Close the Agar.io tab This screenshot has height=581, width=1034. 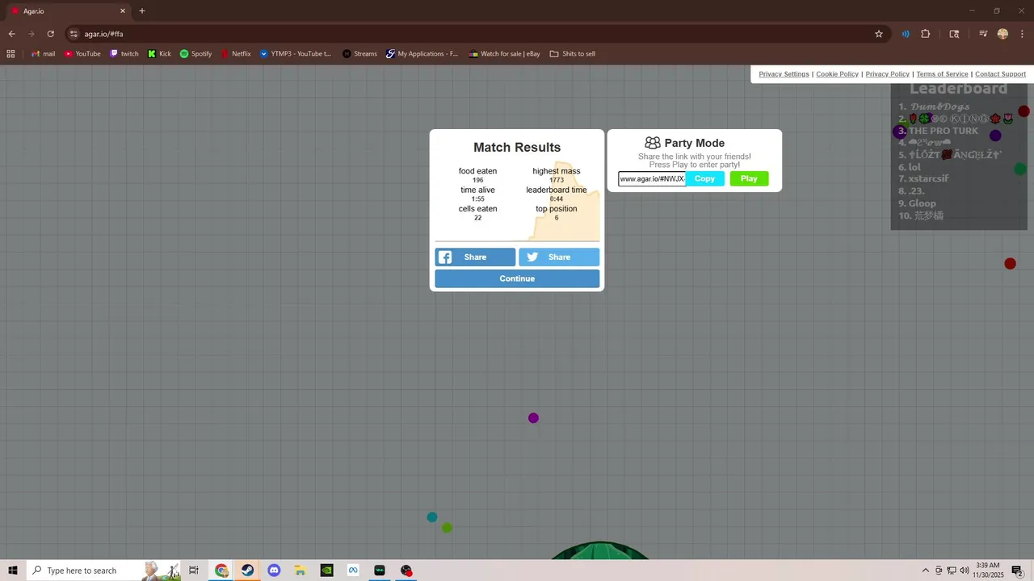[123, 11]
